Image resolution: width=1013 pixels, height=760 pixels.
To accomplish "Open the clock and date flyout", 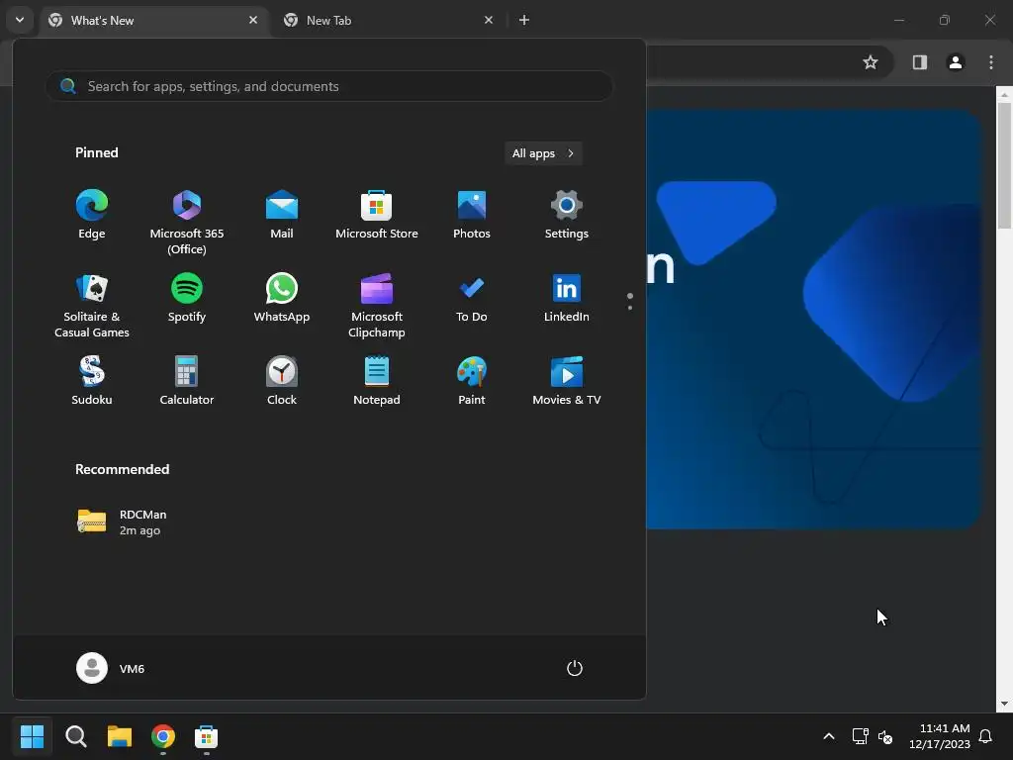I will (939, 736).
